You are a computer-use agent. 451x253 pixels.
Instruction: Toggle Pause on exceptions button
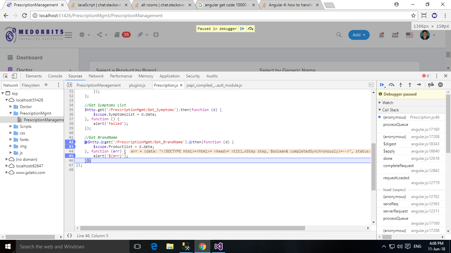[440, 85]
